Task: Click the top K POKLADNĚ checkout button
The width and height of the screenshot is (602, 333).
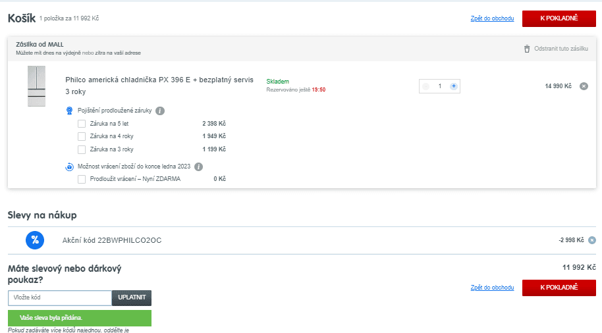Action: [x=559, y=18]
